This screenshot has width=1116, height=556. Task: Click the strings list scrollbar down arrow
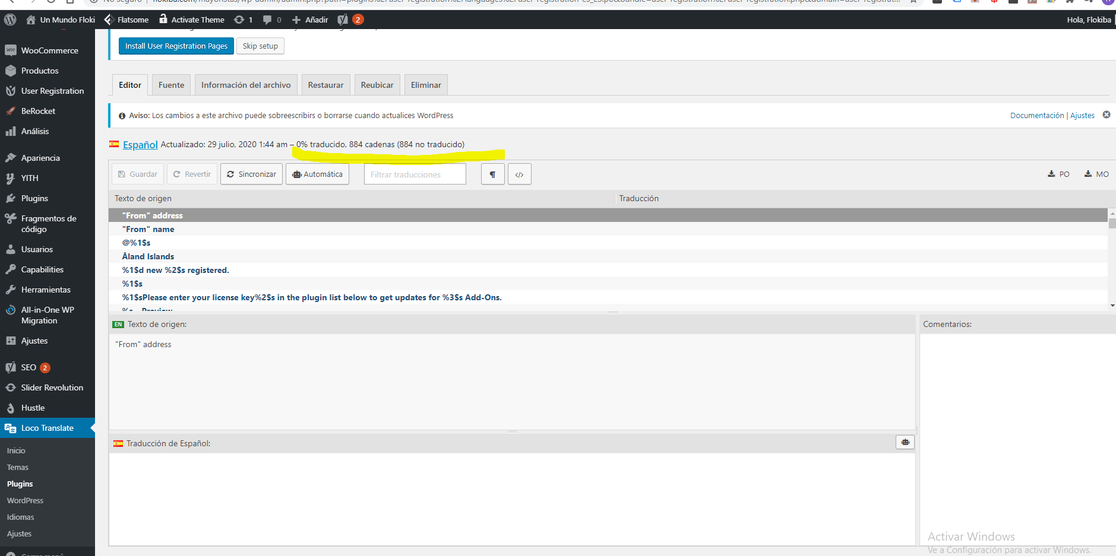[1112, 305]
